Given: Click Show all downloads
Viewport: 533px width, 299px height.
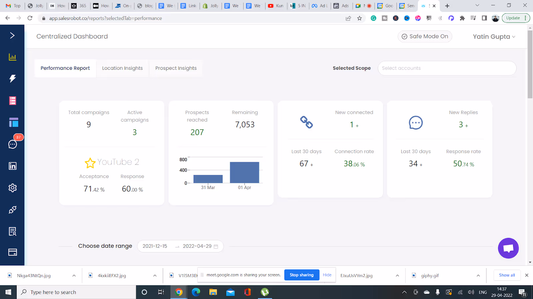Looking at the screenshot, I should 507,275.
